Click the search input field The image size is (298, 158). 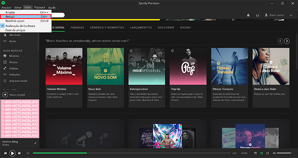click(58, 15)
